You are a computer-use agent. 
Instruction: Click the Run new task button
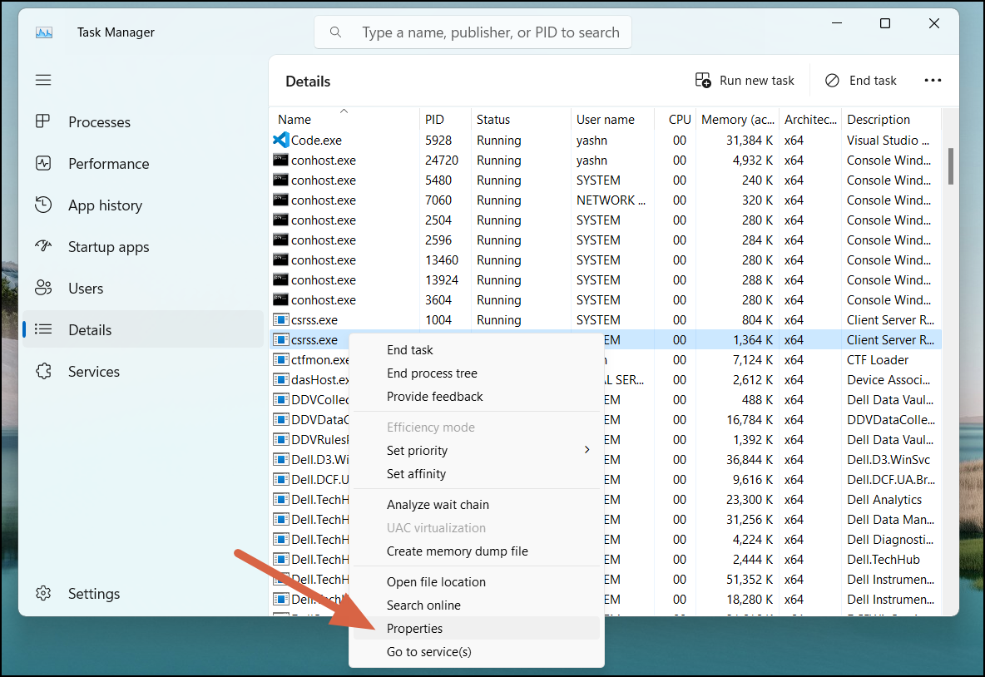coord(745,81)
